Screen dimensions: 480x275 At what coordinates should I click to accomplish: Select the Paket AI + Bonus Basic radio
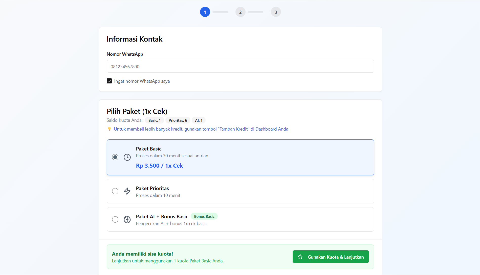coord(115,219)
